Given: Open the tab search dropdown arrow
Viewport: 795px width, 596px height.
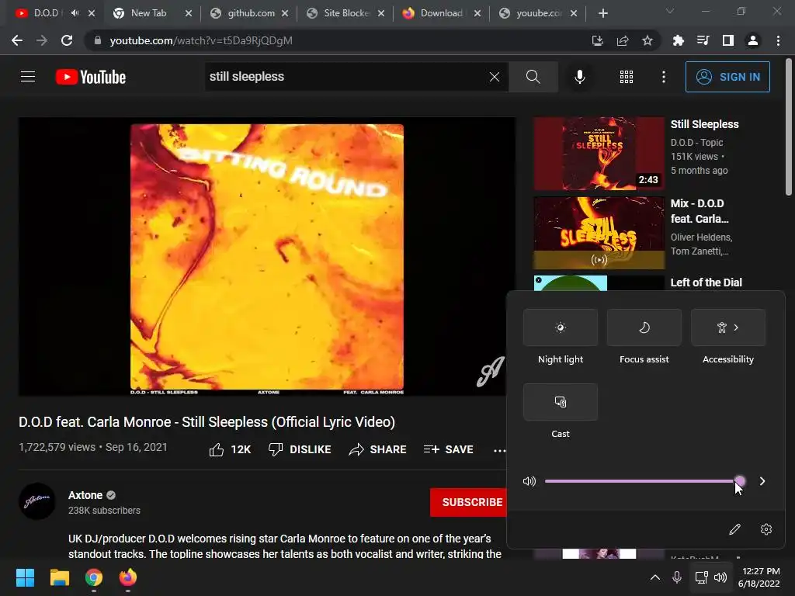Looking at the screenshot, I should [670, 11].
